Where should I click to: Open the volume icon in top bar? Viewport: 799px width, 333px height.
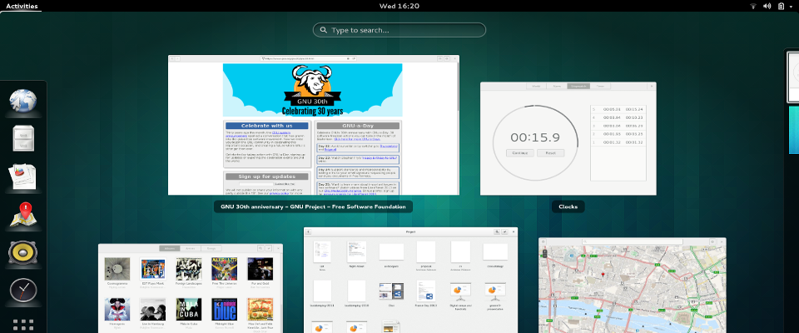(x=767, y=6)
